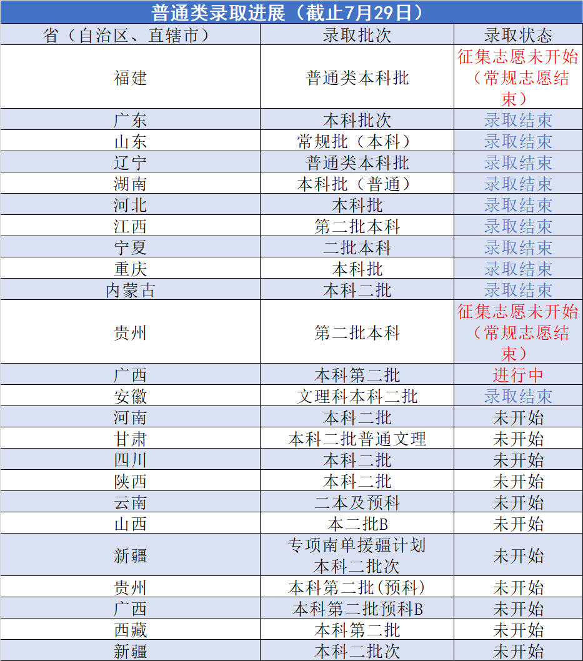Click '本科第二批' in the 进行中 row
583x661 pixels.
click(357, 375)
